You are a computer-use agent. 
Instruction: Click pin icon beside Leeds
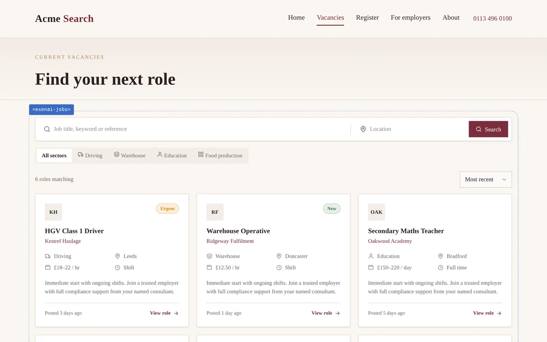[x=118, y=256]
